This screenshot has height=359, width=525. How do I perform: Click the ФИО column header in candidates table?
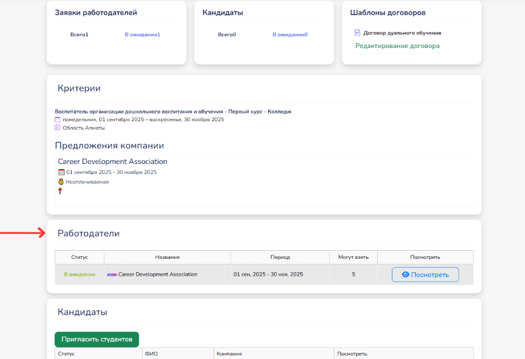[x=151, y=354]
